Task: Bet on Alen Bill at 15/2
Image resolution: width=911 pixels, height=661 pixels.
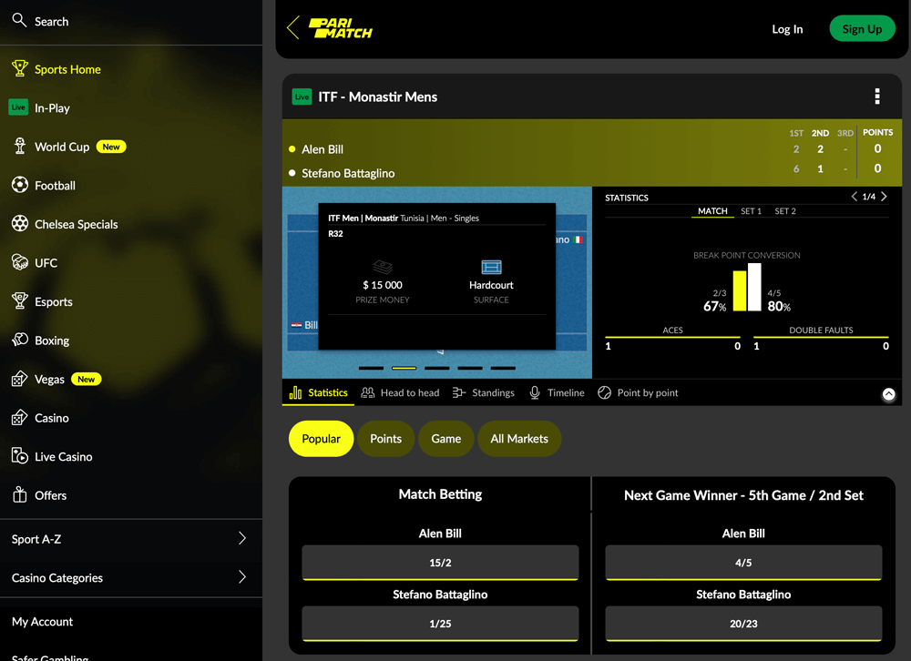Action: [x=440, y=563]
